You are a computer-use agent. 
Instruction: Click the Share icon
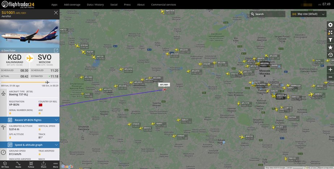point(43,165)
